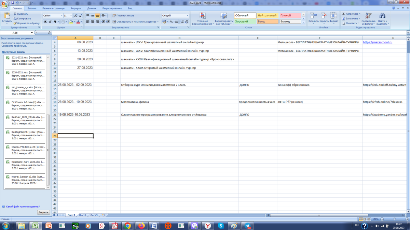Decrease decimal places

[x=187, y=22]
